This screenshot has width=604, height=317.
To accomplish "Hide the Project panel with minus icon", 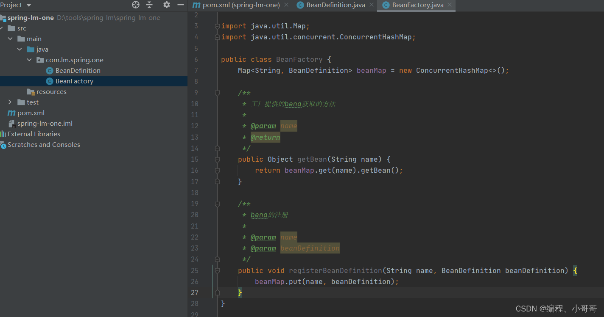I will pos(180,5).
